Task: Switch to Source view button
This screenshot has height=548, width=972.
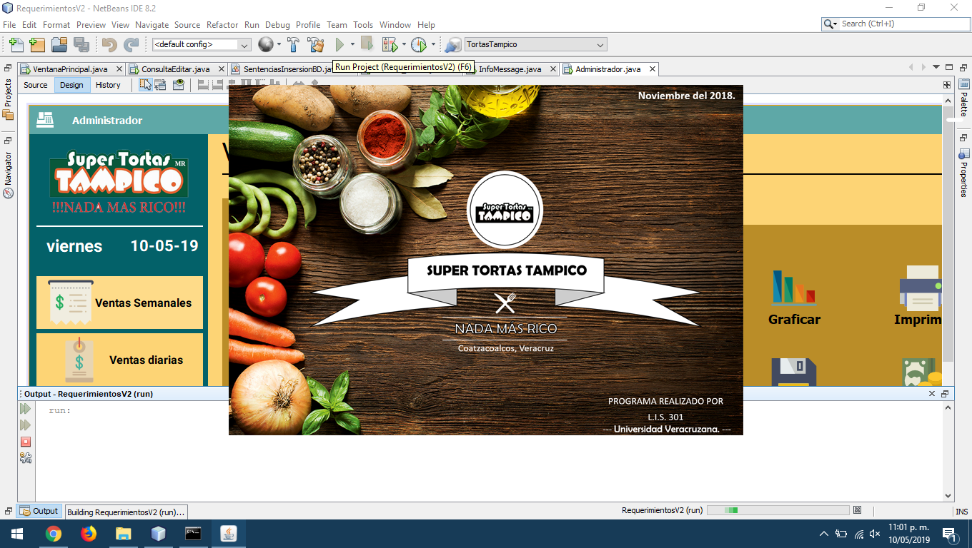Action: tap(36, 85)
